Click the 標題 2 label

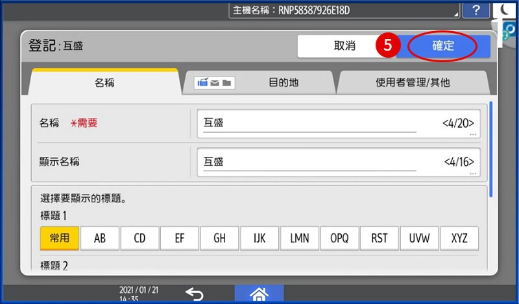pyautogui.click(x=54, y=266)
